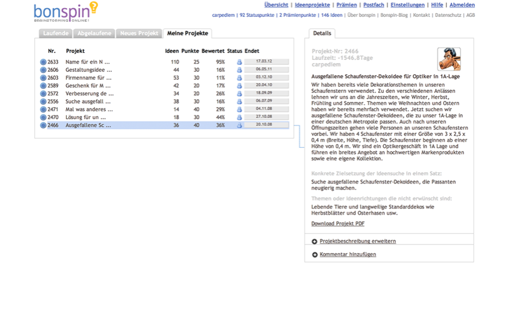The height and width of the screenshot is (312, 530).
Task: Open the Neues Projekt tab
Action: tap(139, 33)
